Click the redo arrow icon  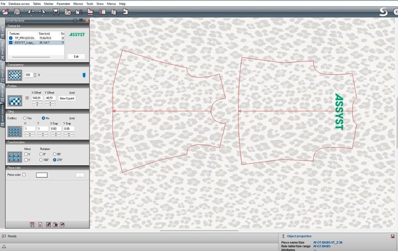[42, 11]
